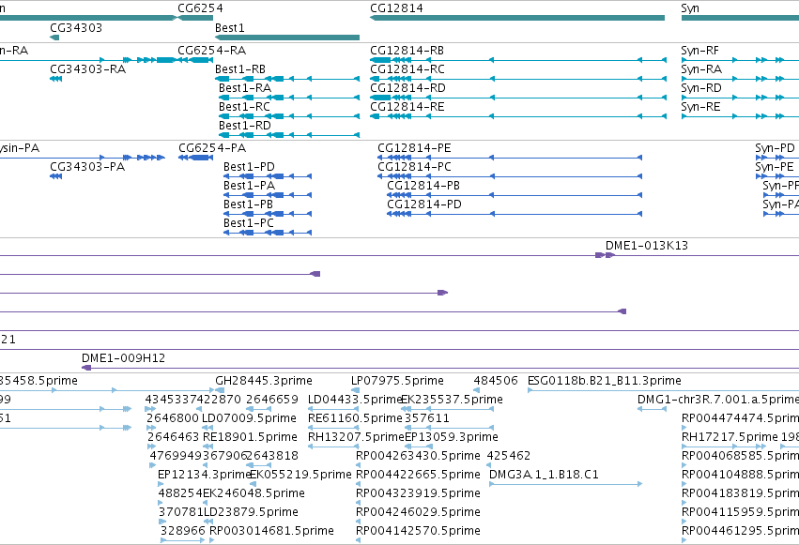Select EST EK235537.5prime
Image resolution: width=799 pixels, height=545 pixels.
tap(452, 400)
